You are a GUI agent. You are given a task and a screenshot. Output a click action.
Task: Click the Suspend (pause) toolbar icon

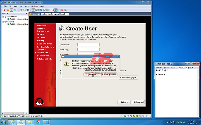(x=8, y=10)
